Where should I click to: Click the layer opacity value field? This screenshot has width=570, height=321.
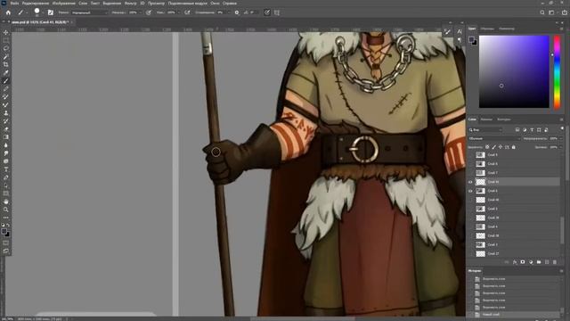point(554,139)
